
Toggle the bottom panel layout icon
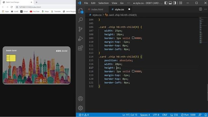point(170,3)
